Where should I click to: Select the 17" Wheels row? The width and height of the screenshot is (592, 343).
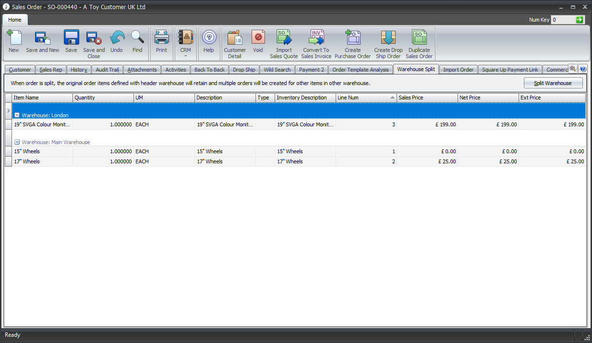coord(42,161)
